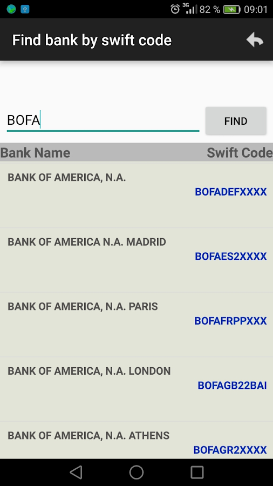Select swift code BOFAGR2XXXX
The width and height of the screenshot is (273, 486).
pos(230,450)
